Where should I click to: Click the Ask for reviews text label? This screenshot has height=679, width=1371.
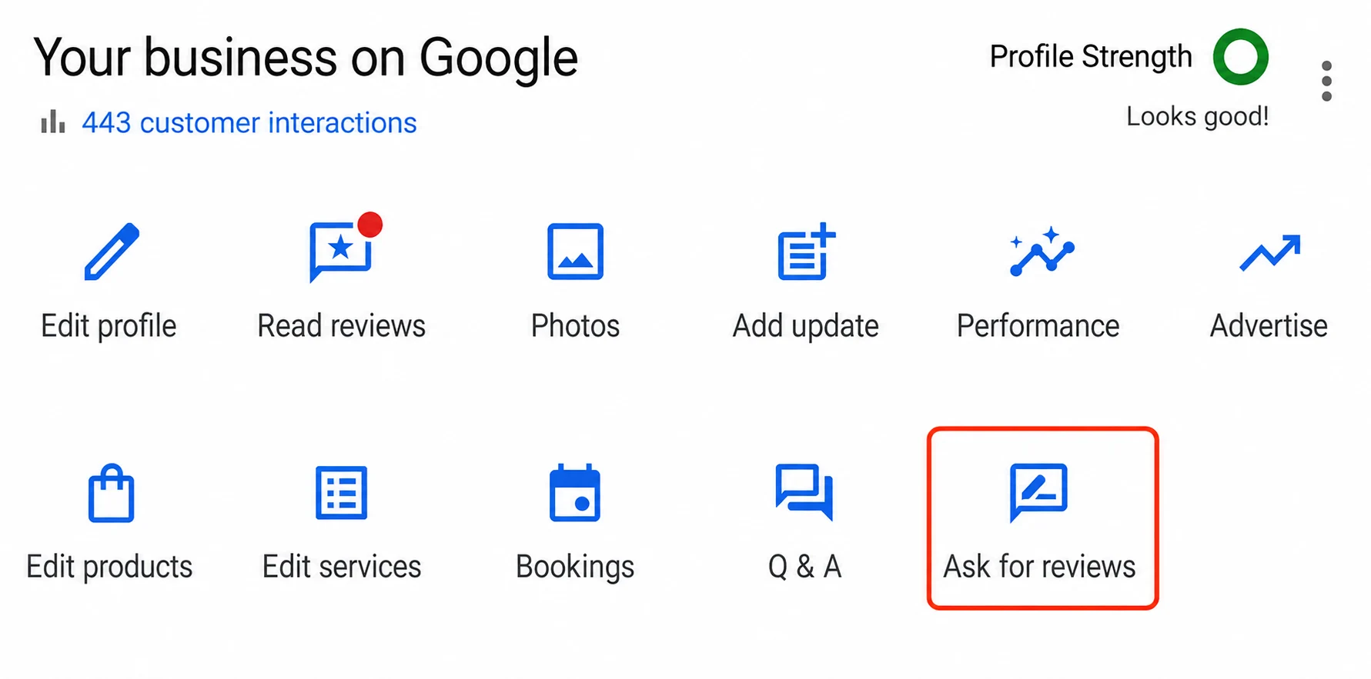click(1039, 567)
